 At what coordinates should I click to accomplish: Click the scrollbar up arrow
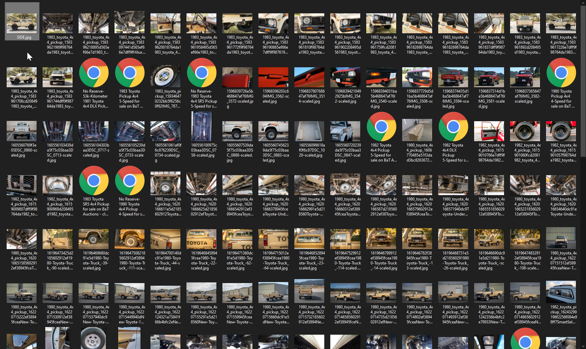coord(583,3)
